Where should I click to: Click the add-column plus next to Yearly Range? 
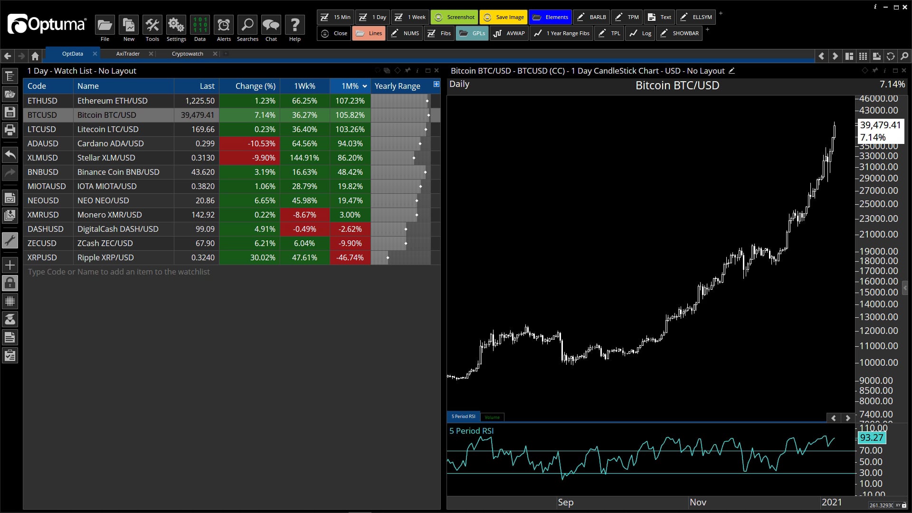[436, 84]
